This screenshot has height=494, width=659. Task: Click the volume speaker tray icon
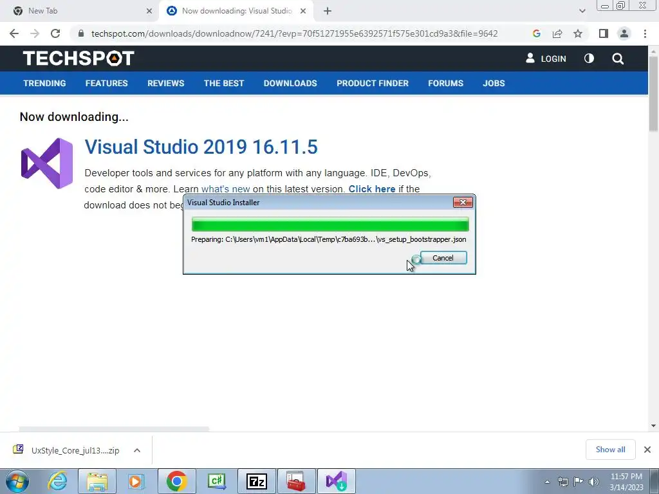click(594, 482)
